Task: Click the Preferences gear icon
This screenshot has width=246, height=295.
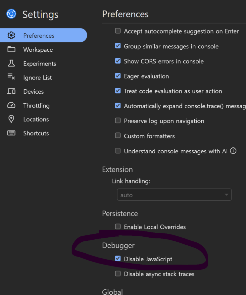Action: point(11,35)
